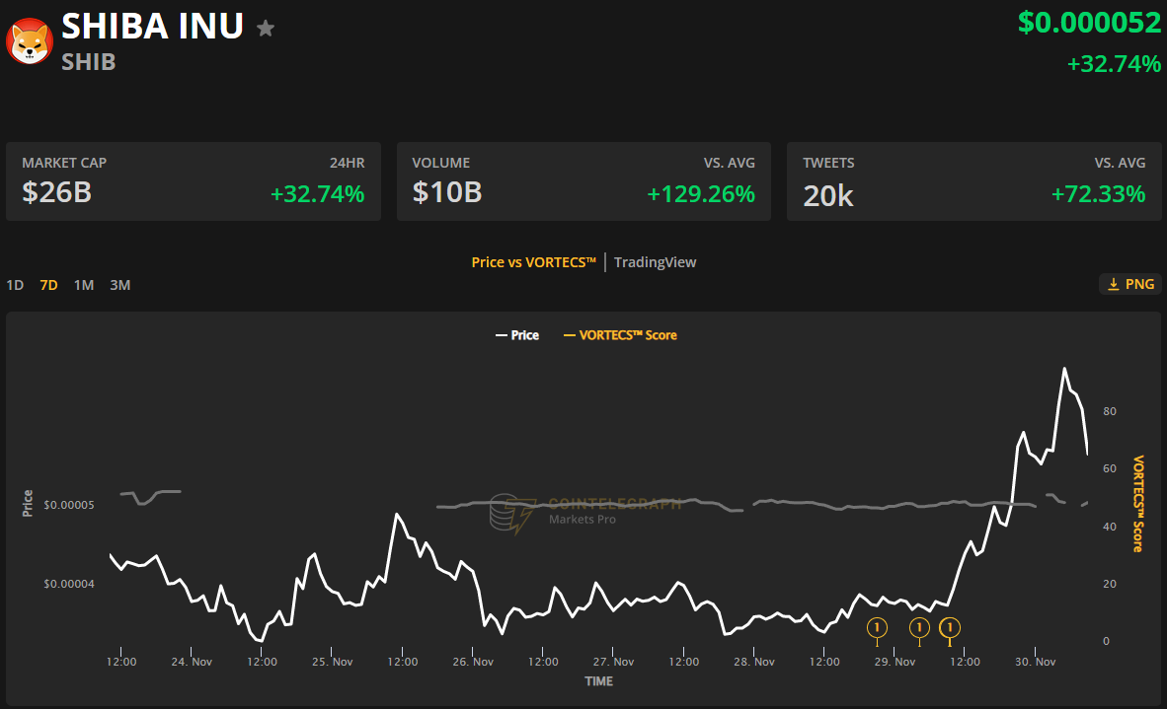Select the 7D time range
This screenshot has width=1167, height=709.
(x=48, y=285)
